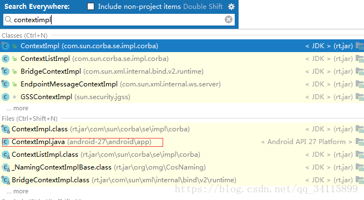364x200 pixels.
Task: Select EndpointMessageContextImpl class result
Action: tap(182, 84)
